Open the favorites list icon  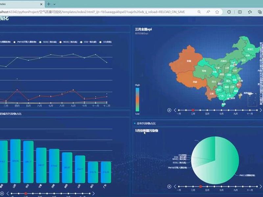250,12
